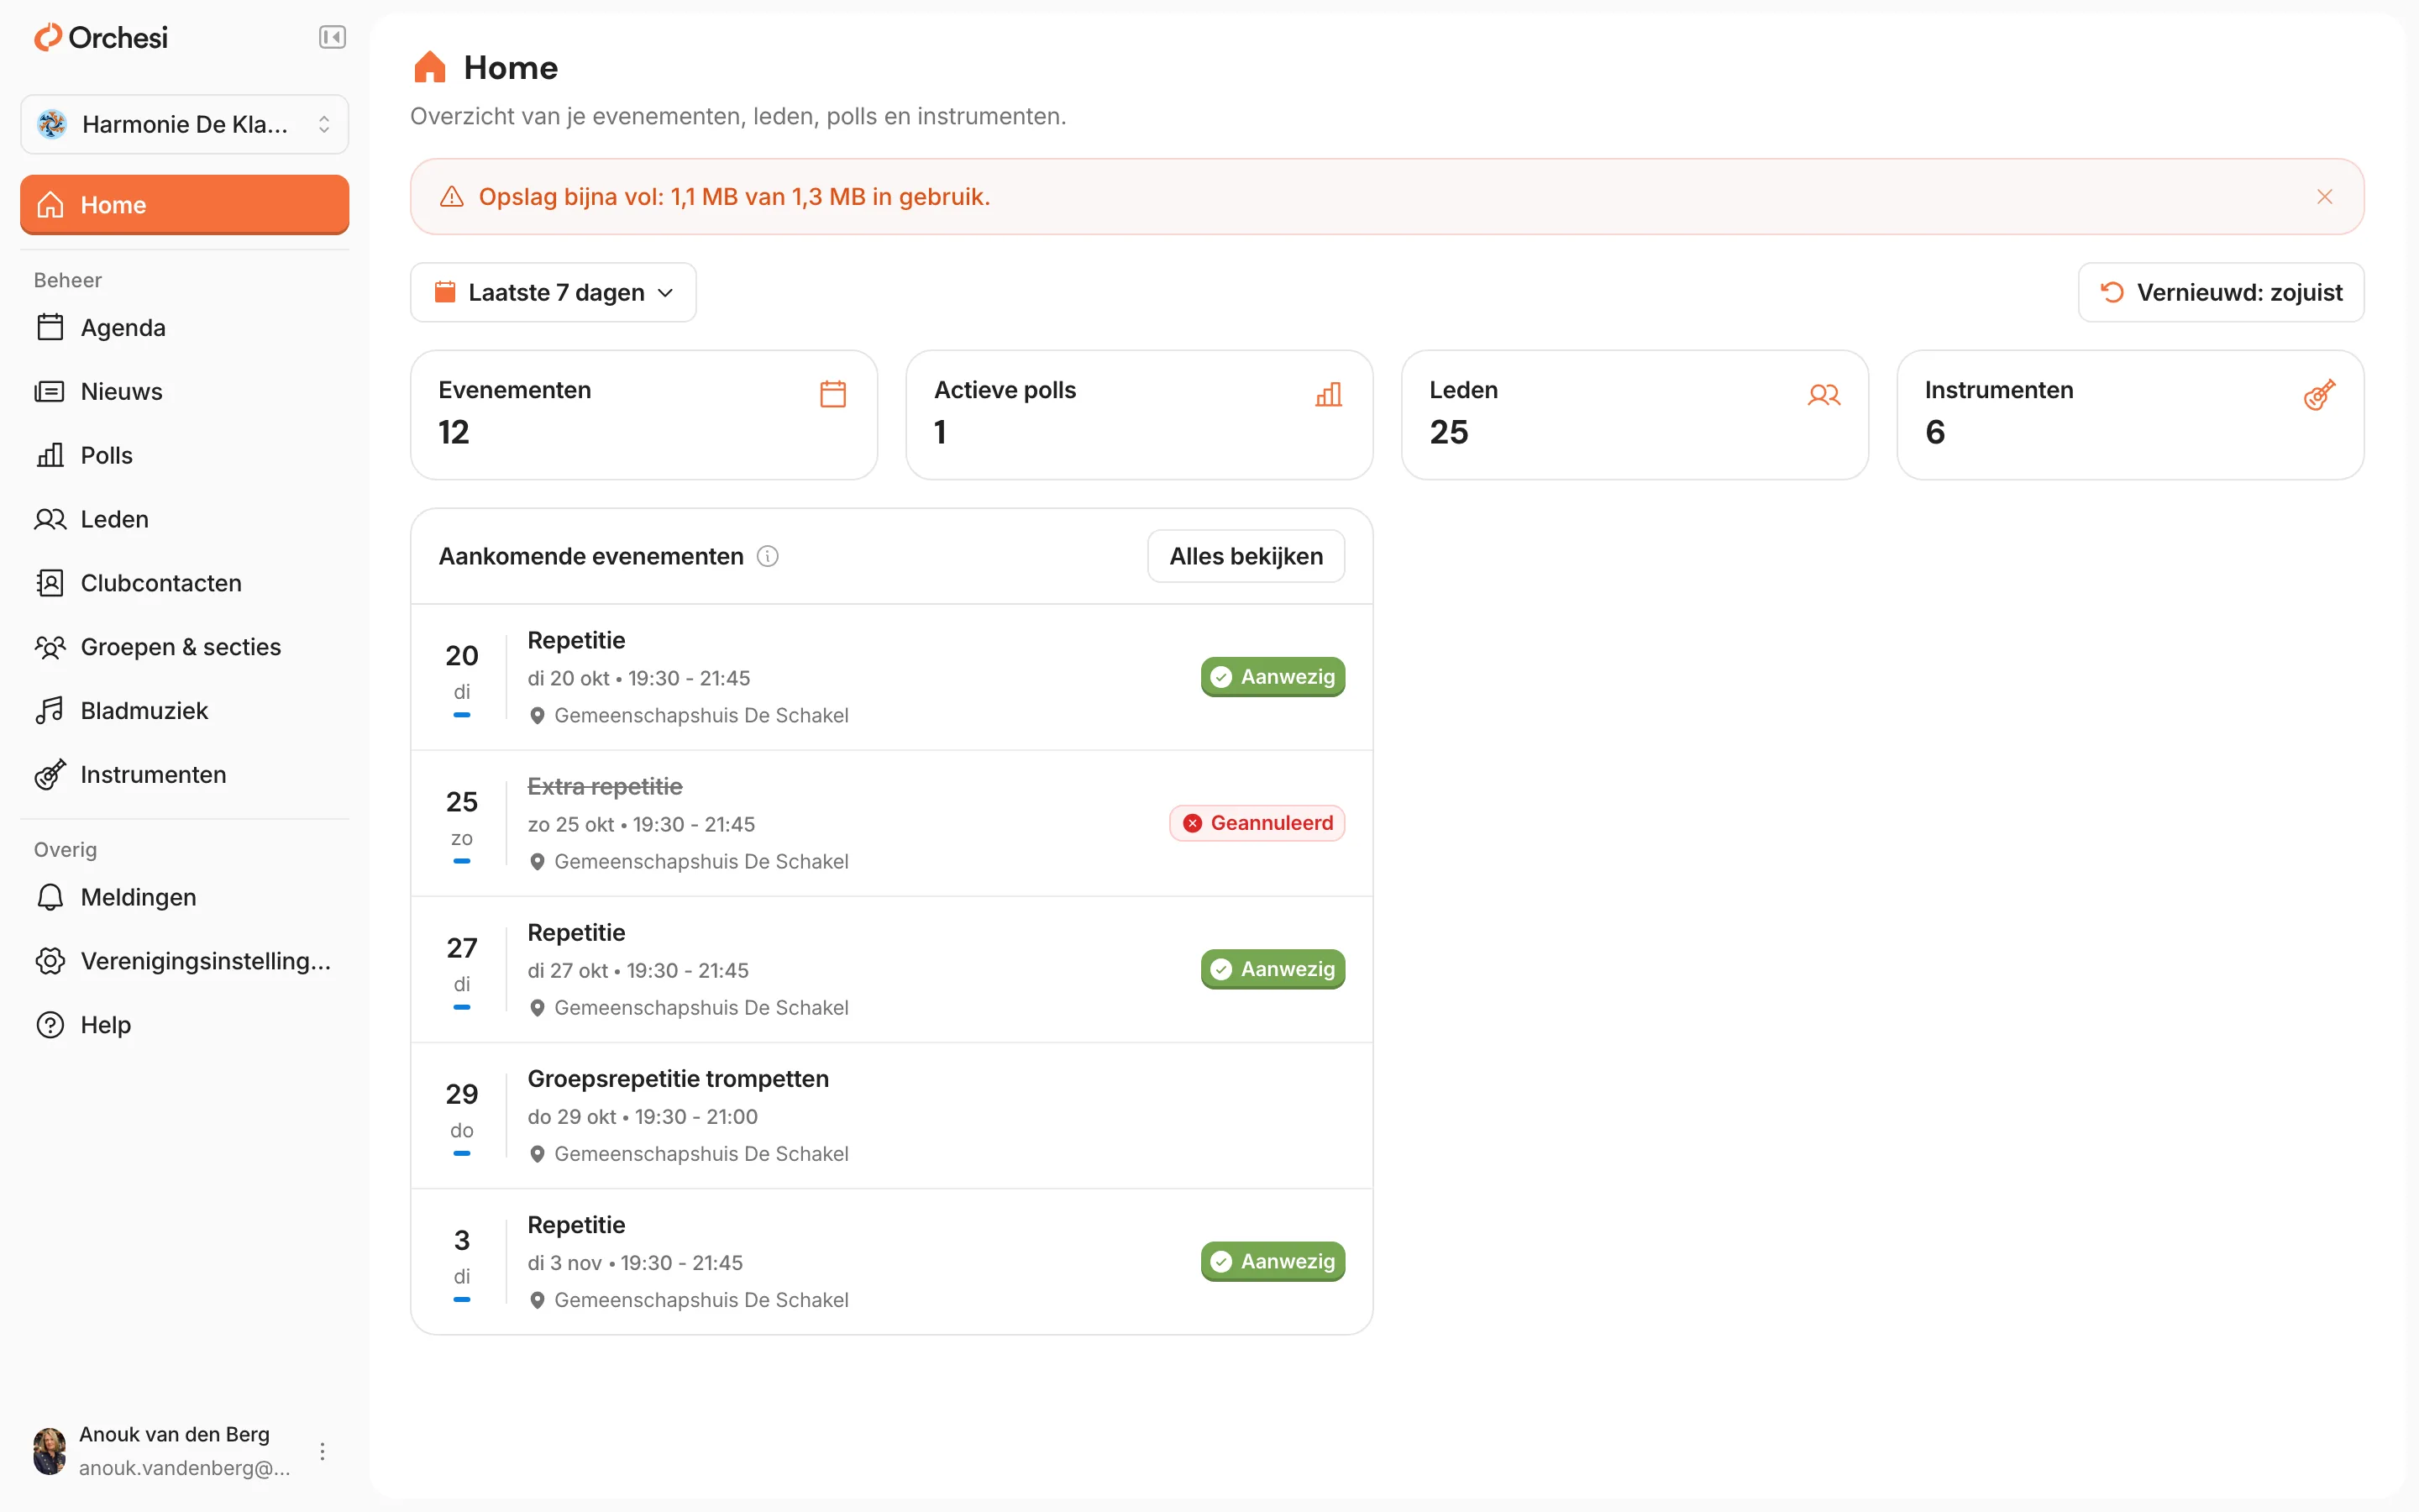Go to Home in the sidebar
The width and height of the screenshot is (2419, 1512).
[185, 205]
